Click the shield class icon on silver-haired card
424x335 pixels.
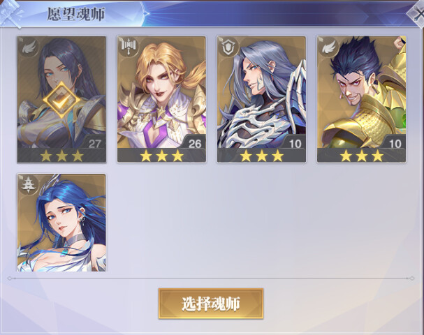coord(228,47)
